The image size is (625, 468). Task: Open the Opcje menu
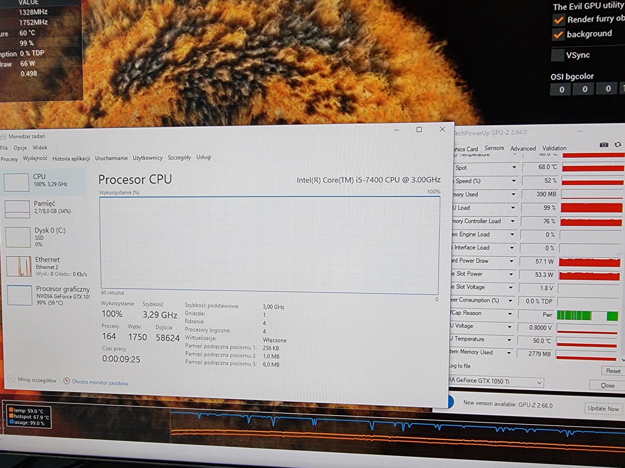[20, 148]
